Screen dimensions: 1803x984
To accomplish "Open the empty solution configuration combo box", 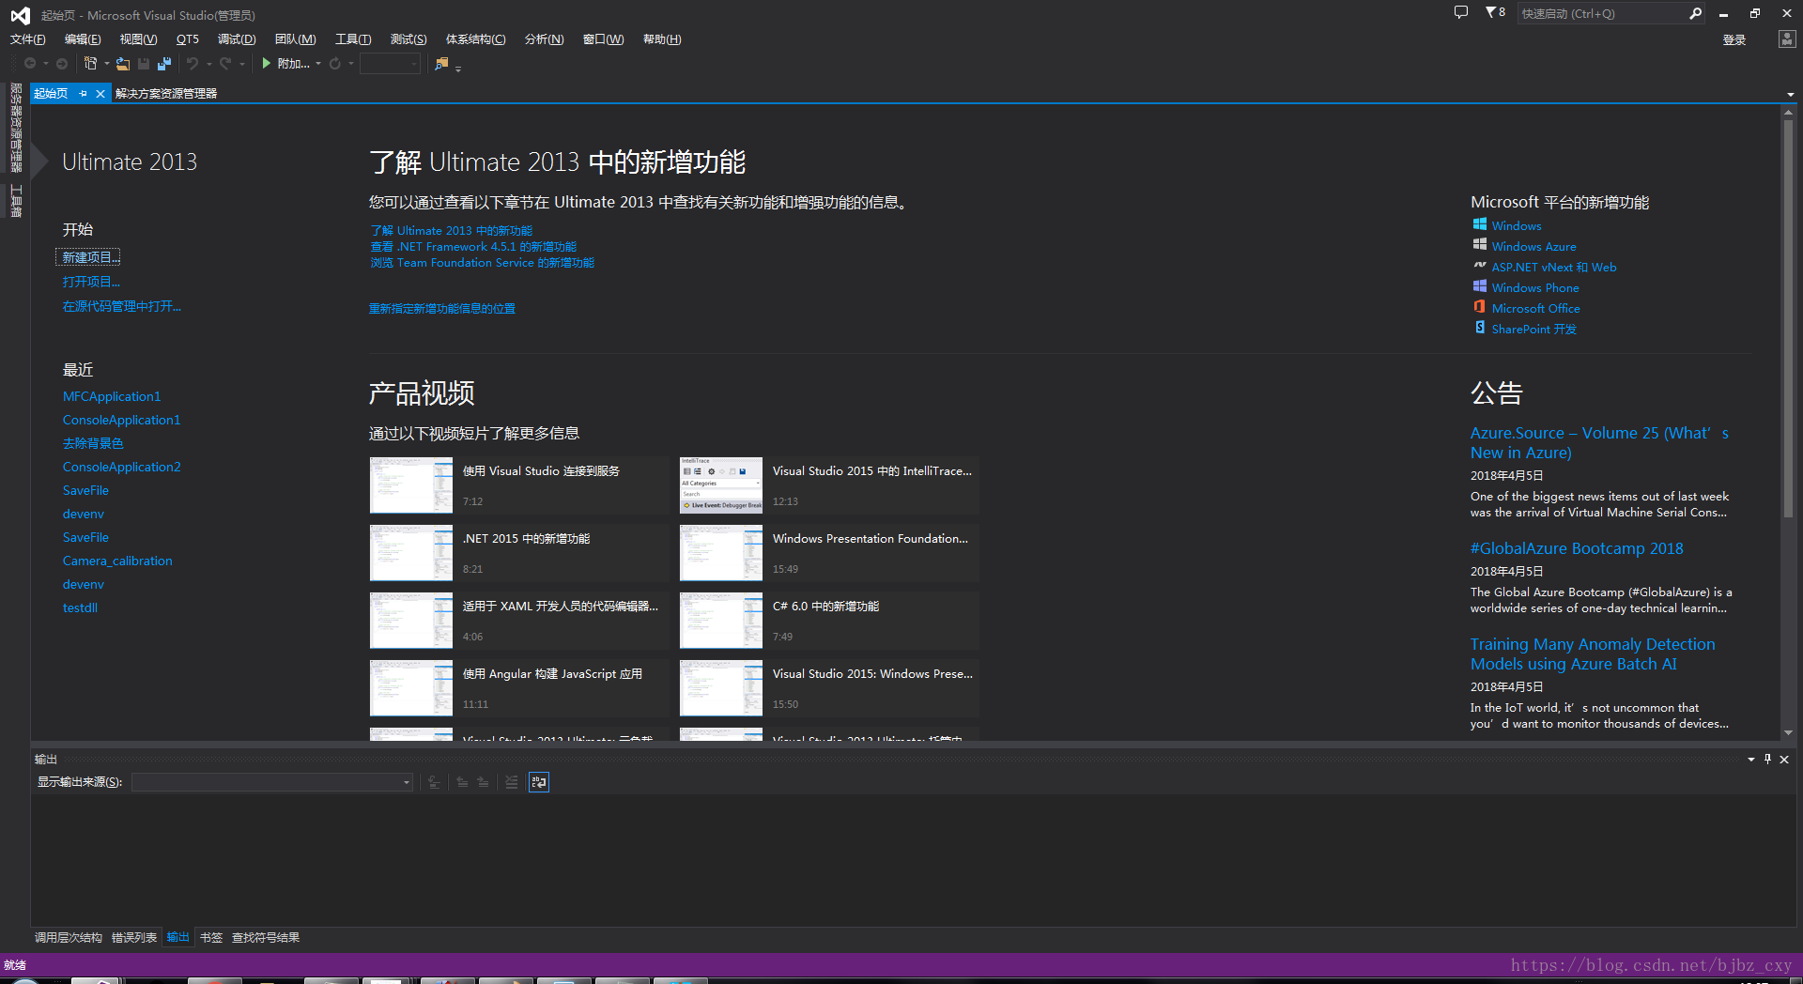I will [x=390, y=64].
